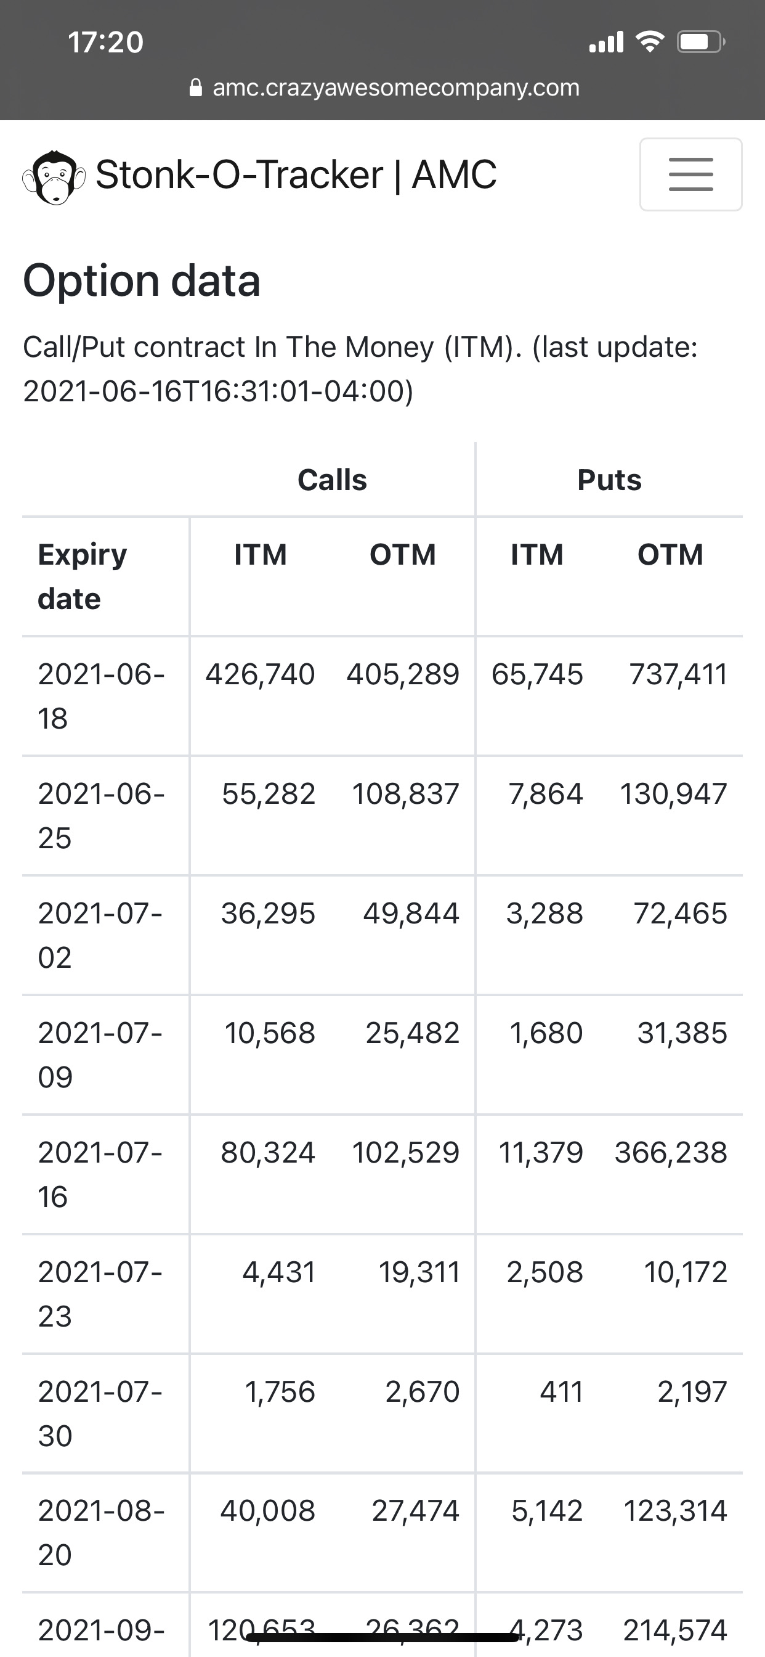Select the Calls column group header
This screenshot has height=1657, width=765.
pos(332,480)
